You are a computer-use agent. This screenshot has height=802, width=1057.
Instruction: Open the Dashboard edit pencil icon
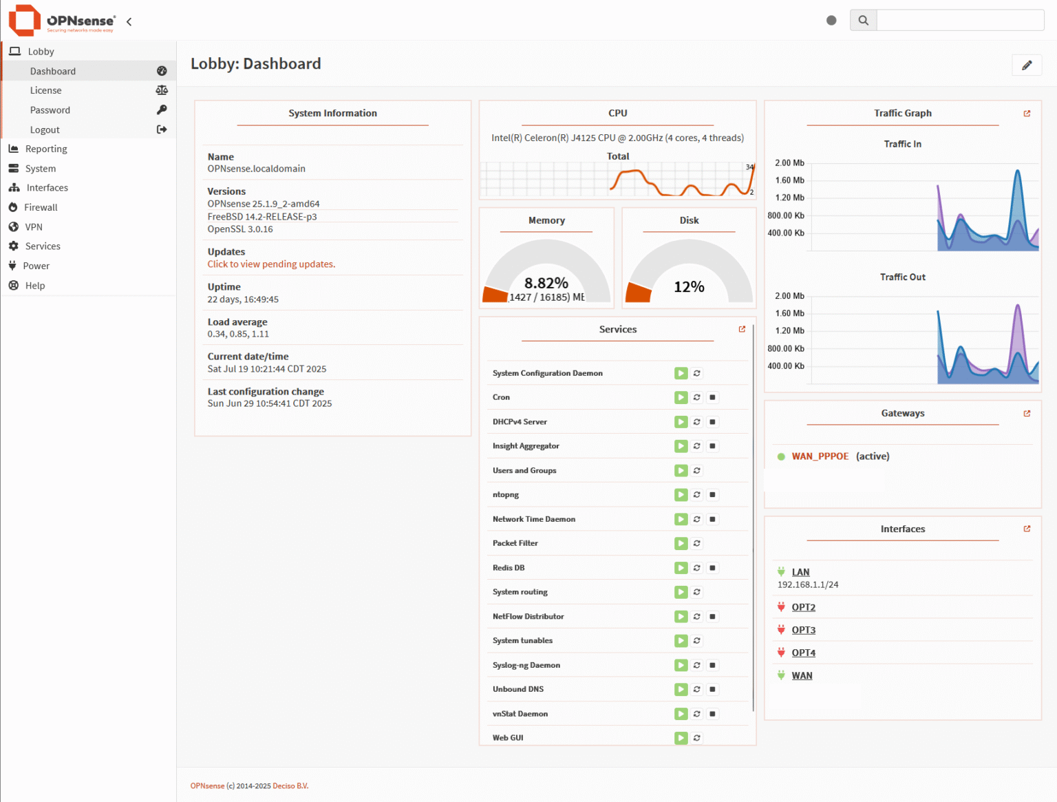(1026, 65)
